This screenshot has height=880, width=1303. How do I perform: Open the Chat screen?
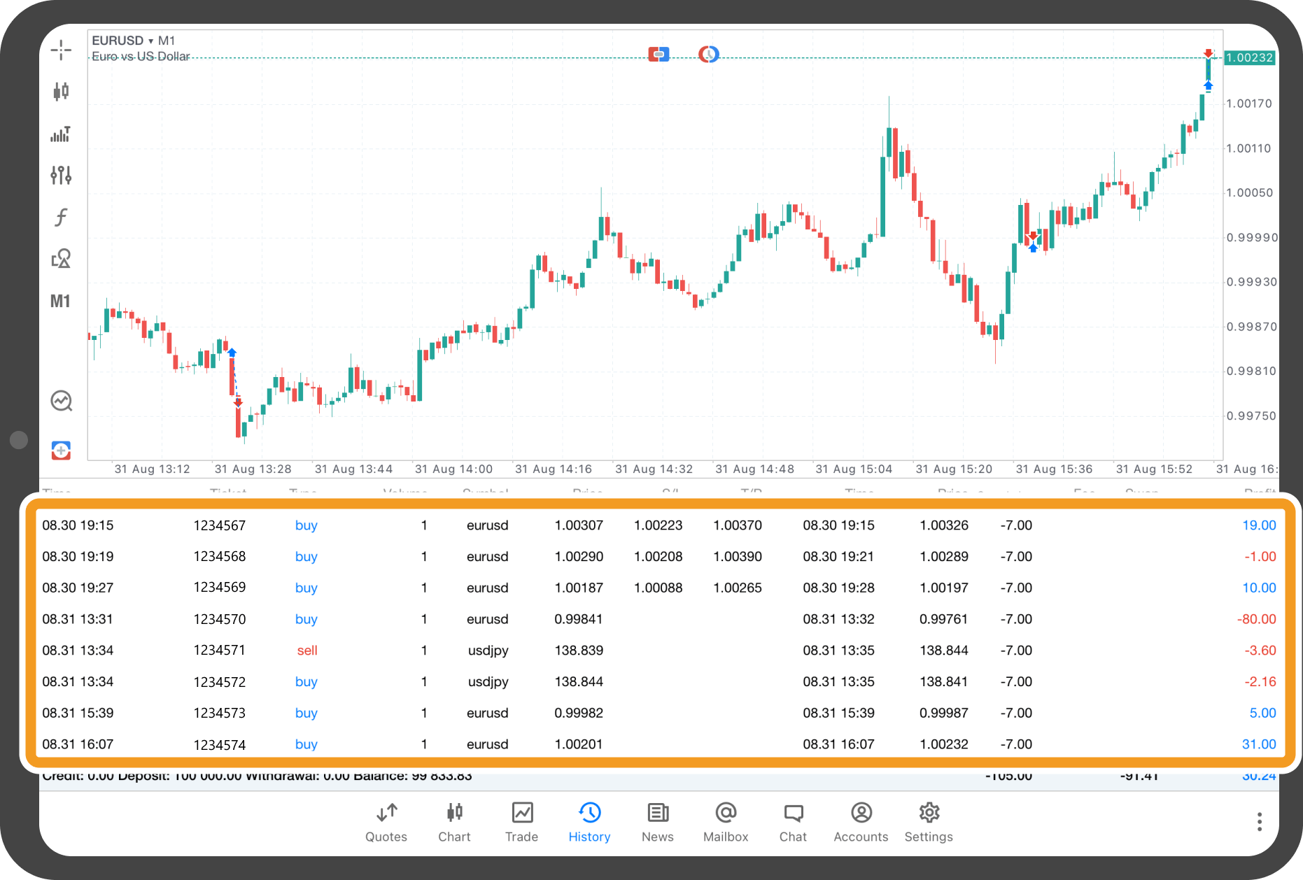click(792, 822)
